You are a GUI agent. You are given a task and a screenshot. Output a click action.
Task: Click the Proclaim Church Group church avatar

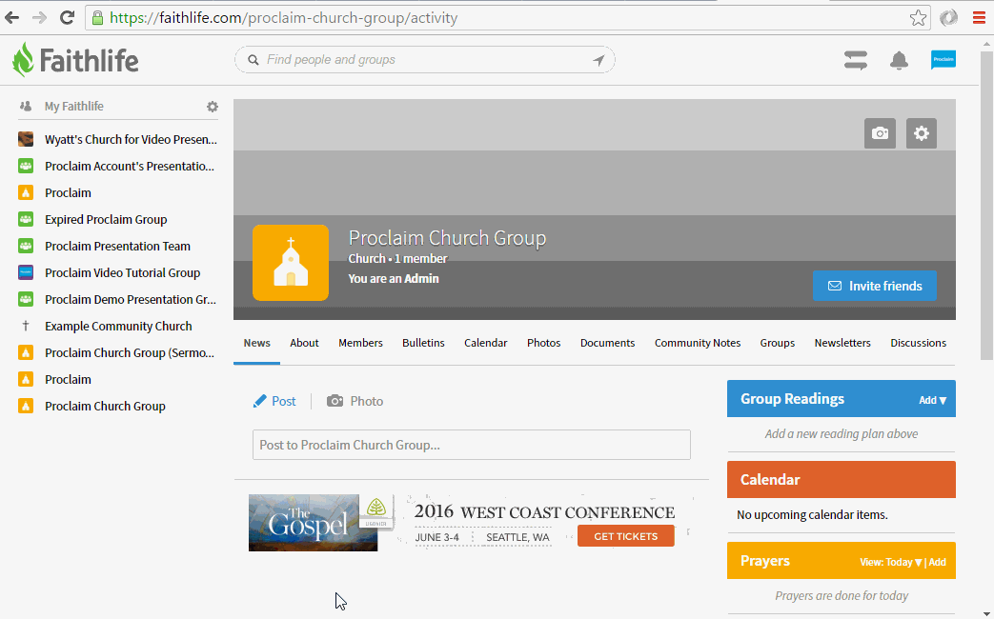tap(291, 262)
